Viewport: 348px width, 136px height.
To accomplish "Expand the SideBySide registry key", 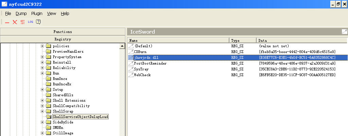I will pyautogui.click(x=42, y=122).
